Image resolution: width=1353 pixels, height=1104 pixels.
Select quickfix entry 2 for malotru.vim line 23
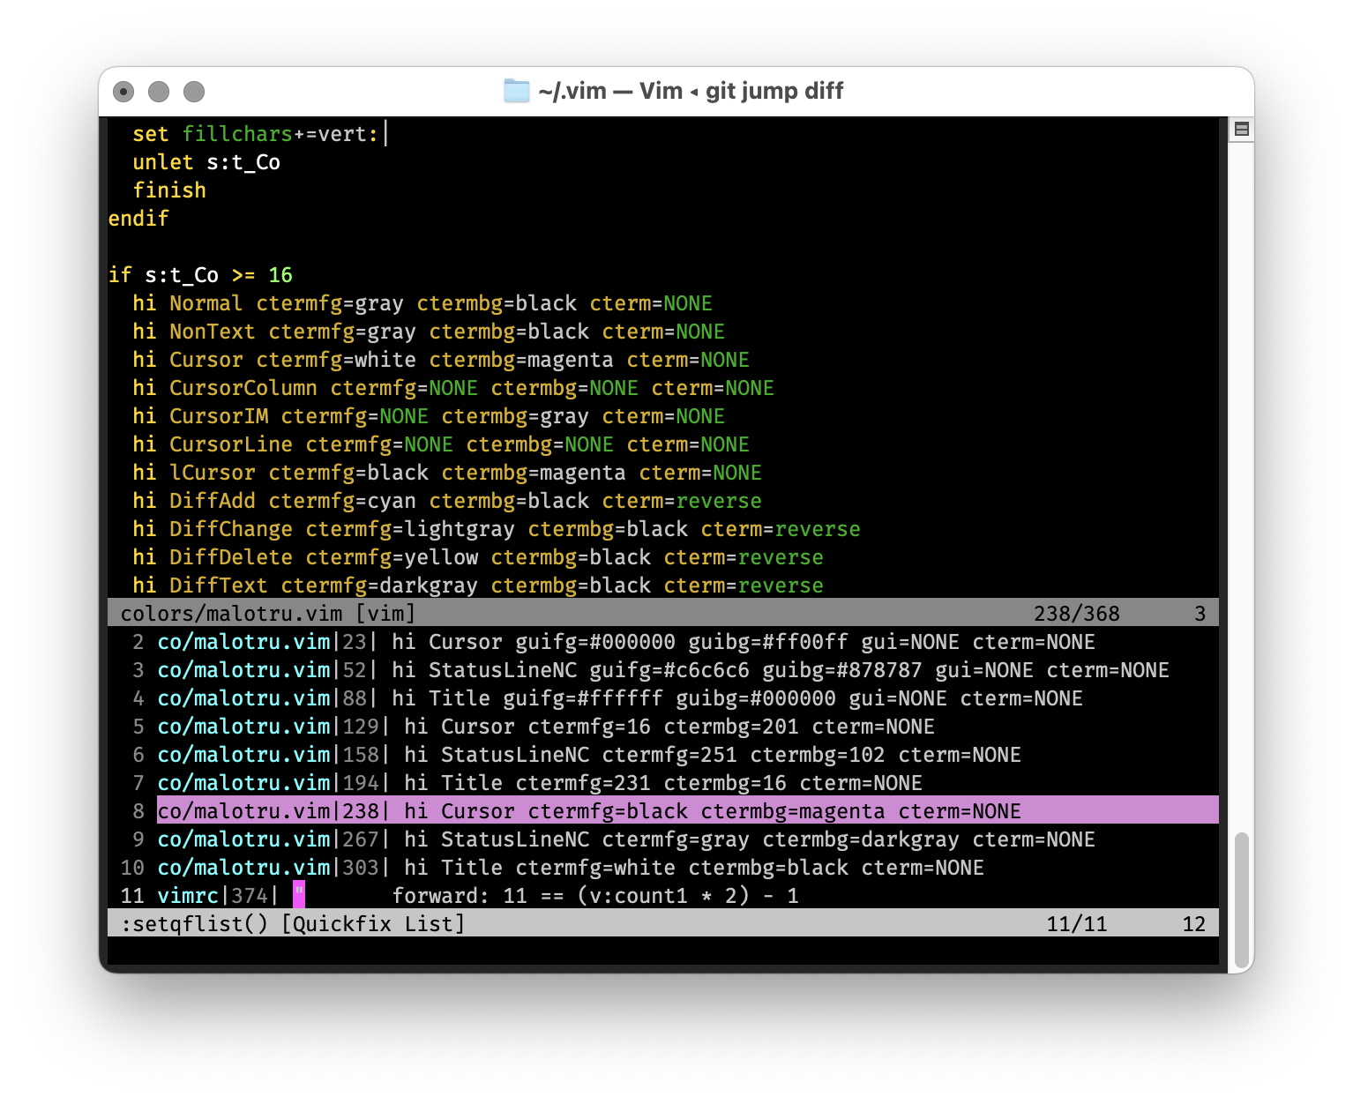[x=662, y=642]
